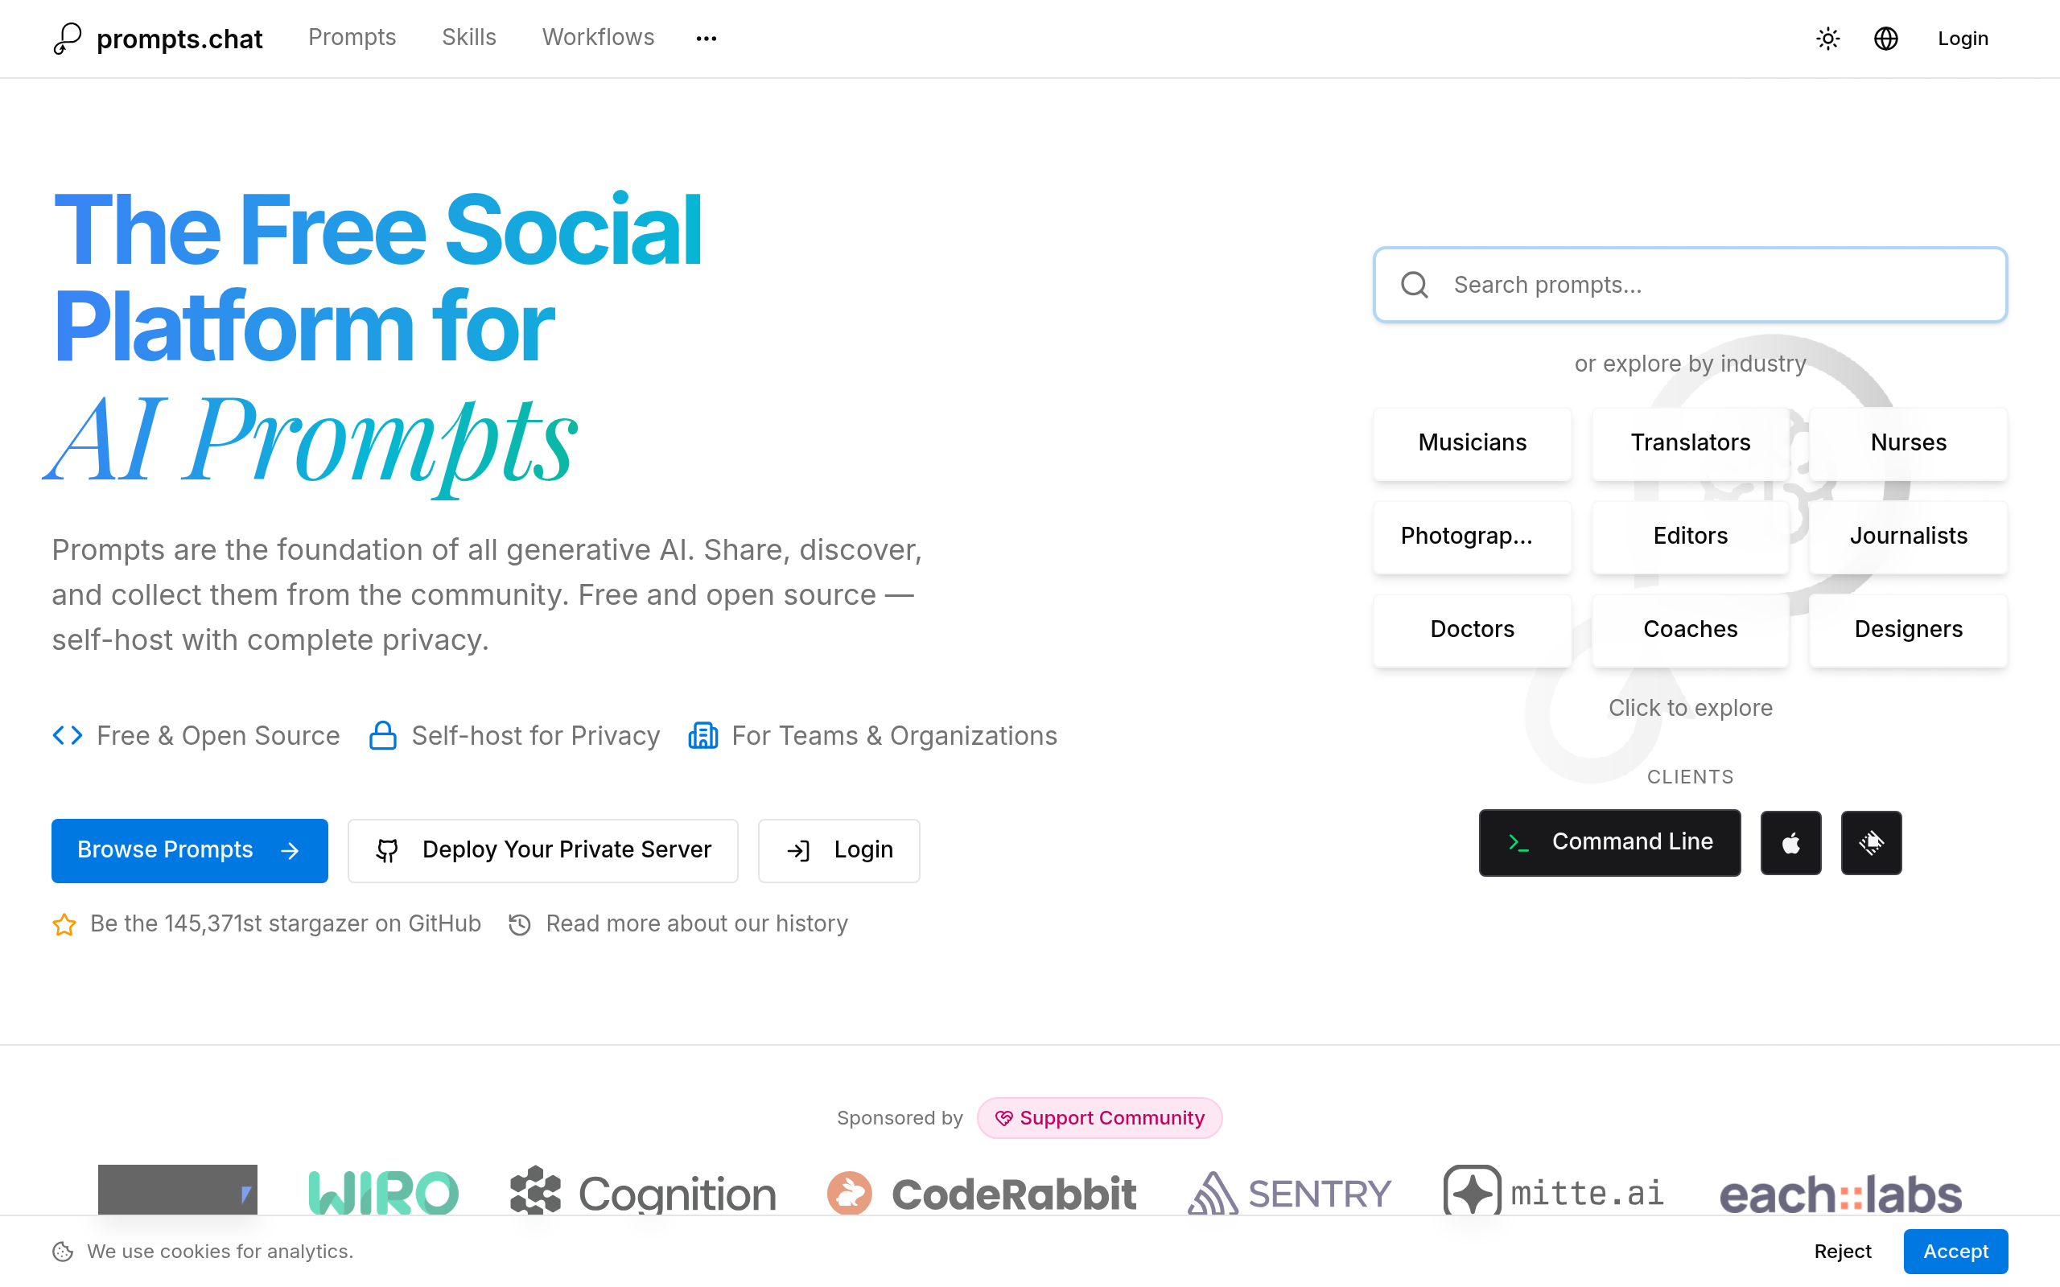Open the globe language selector
This screenshot has height=1287, width=2060.
tap(1885, 39)
